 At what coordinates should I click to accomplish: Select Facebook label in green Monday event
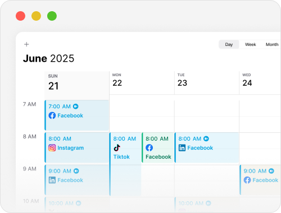(x=158, y=157)
